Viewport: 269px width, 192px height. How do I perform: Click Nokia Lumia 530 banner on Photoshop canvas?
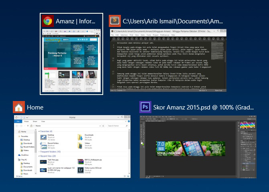coord(191,149)
